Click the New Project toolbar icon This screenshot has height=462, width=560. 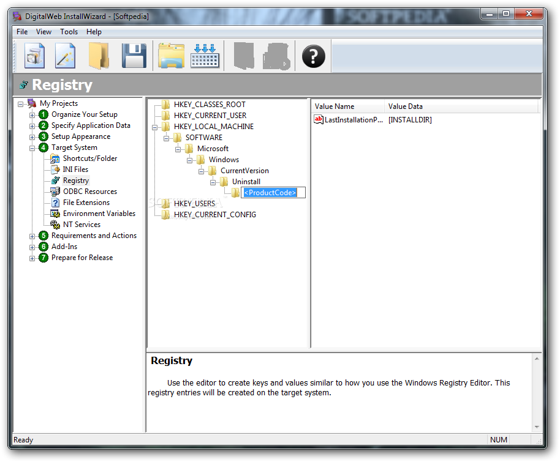(35, 56)
